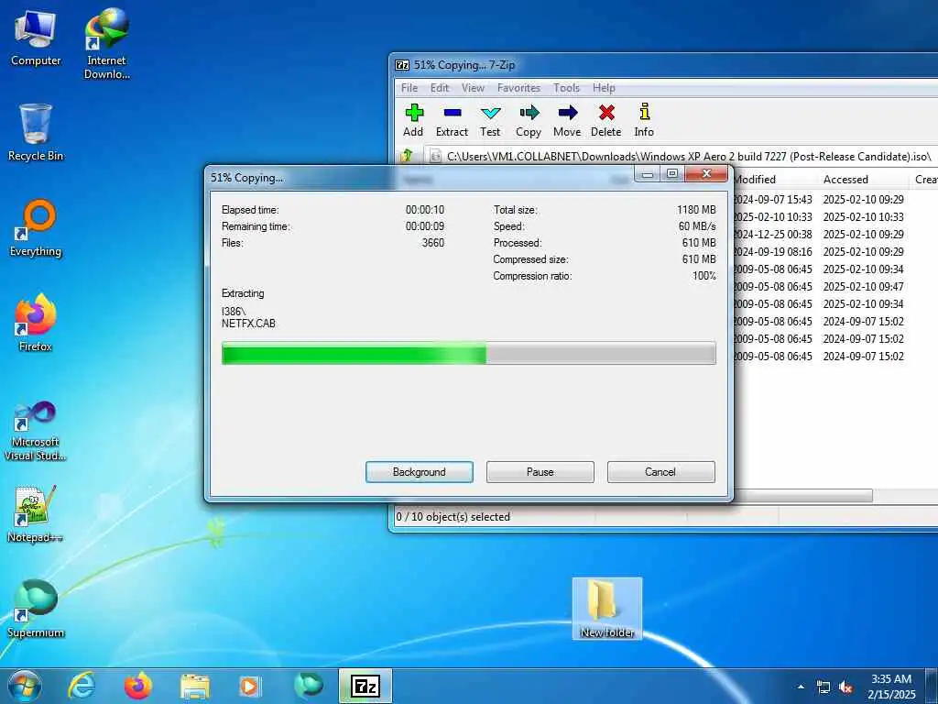Screen dimensions: 938x704
Task: Open the View menu in 7-Zip
Action: 473,87
